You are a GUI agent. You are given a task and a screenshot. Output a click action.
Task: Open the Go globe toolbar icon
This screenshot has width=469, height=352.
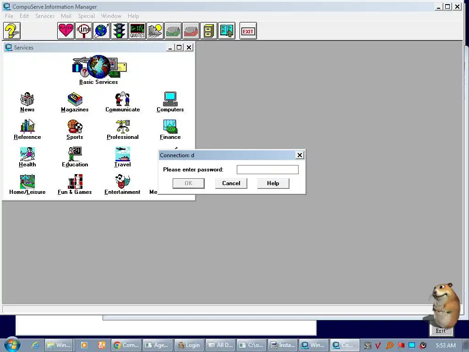pos(102,31)
